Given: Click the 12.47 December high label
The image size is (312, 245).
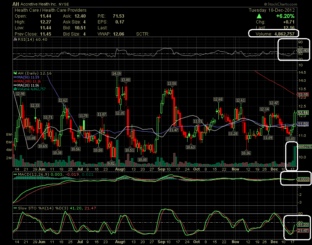Looking at the screenshot, I should (x=274, y=103).
